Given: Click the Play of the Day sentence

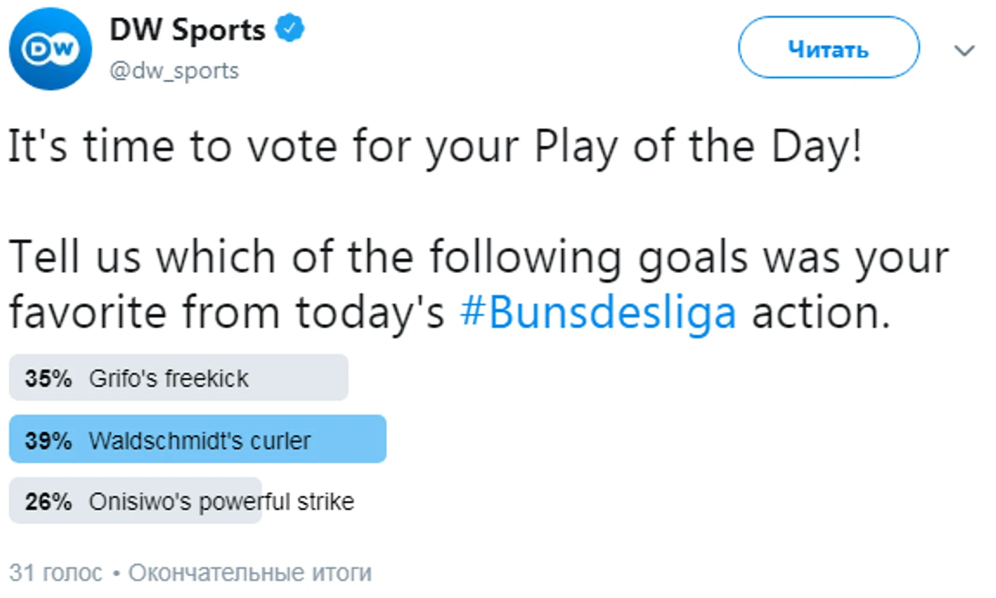Looking at the screenshot, I should pyautogui.click(x=435, y=146).
